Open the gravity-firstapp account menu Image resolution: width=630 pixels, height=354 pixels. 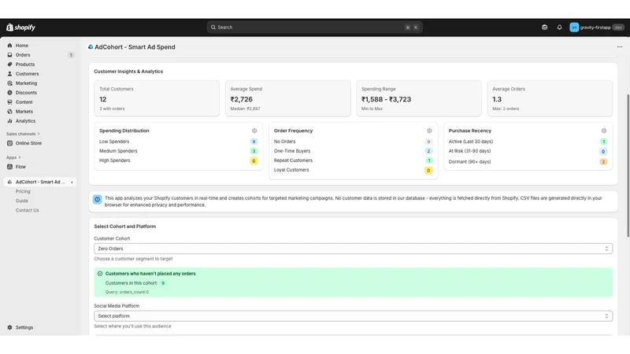click(597, 28)
